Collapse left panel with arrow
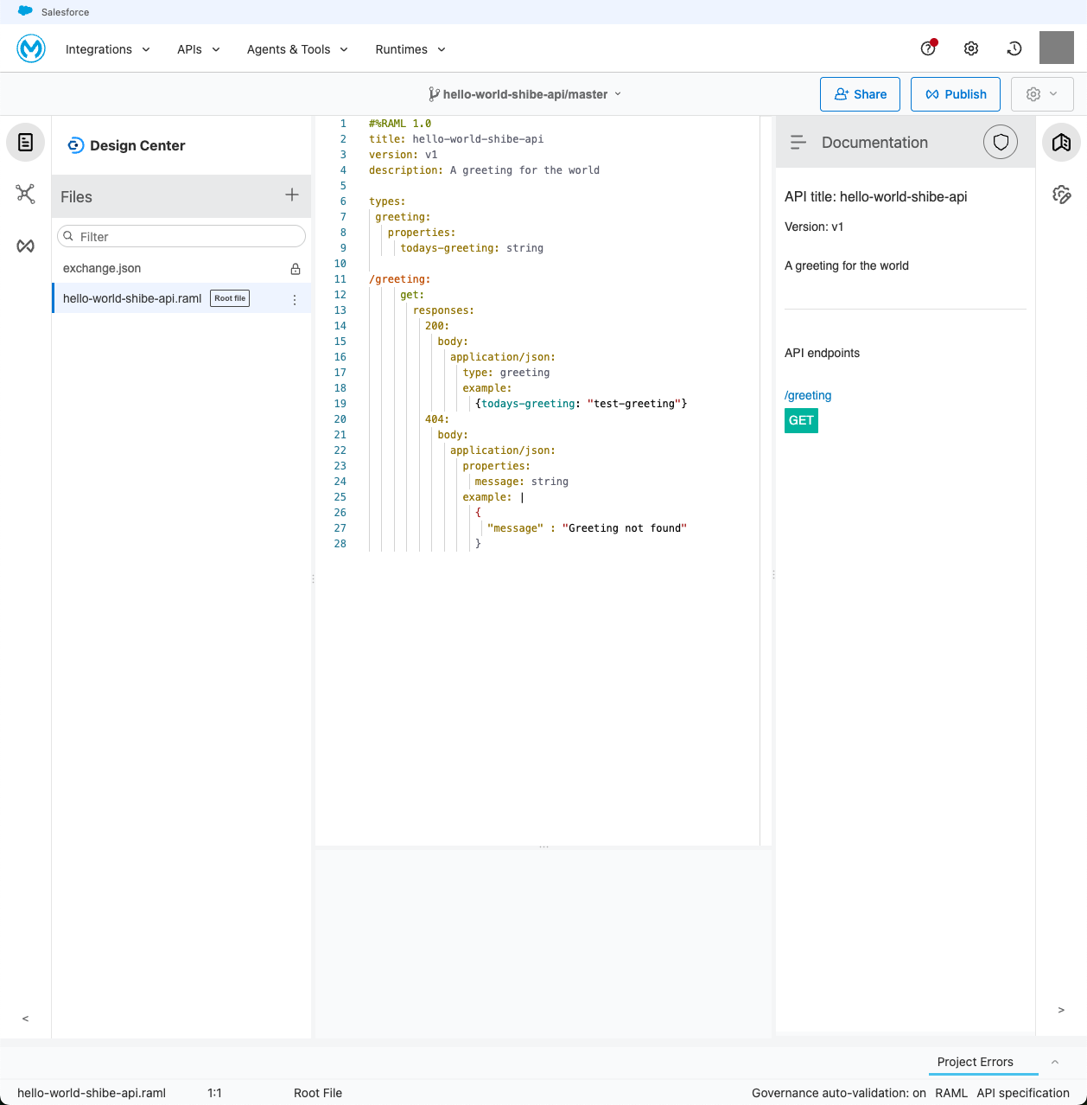Viewport: 1087px width, 1105px height. coord(25,1019)
